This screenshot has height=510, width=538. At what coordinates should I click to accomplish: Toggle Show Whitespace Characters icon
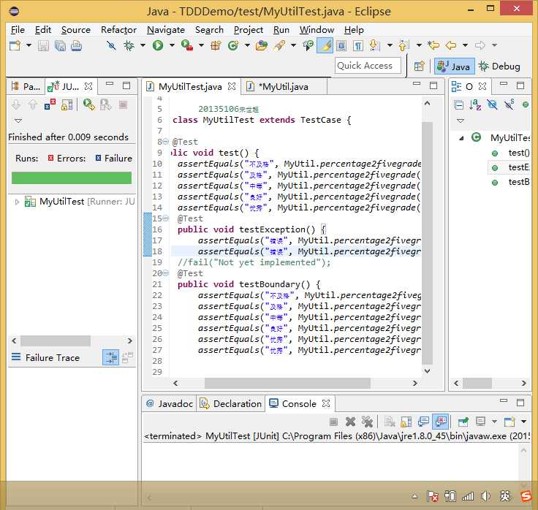pos(358,45)
